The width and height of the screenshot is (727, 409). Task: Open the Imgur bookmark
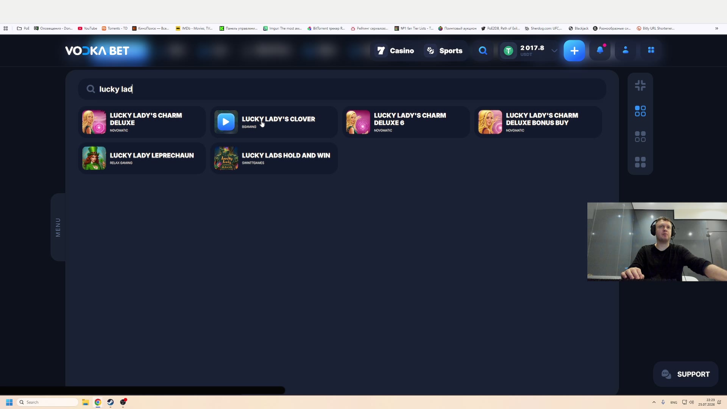(282, 28)
